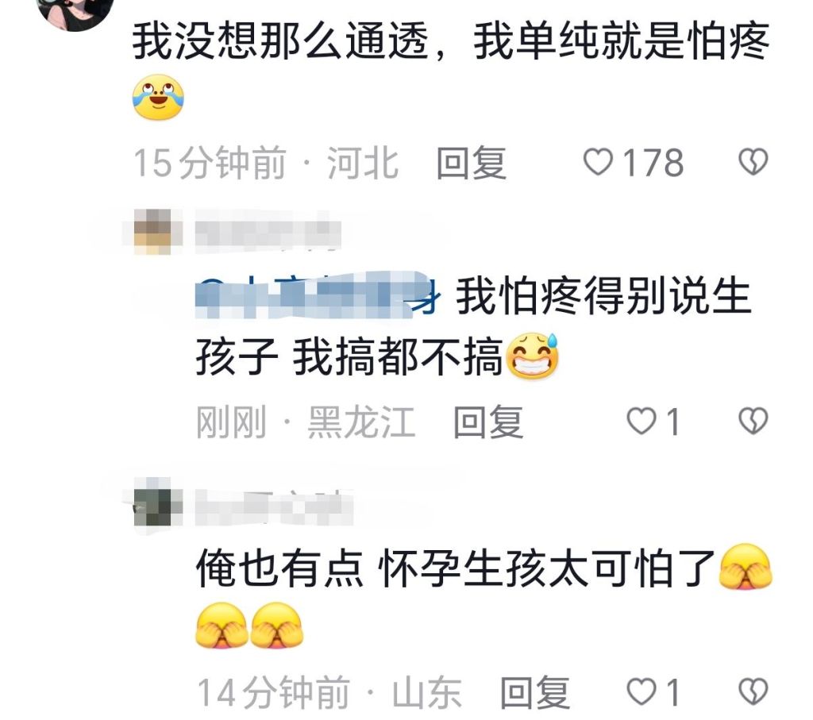Select the reply text 我怕疼得别说生孩子
Screen dimensions: 813x720
473,326
